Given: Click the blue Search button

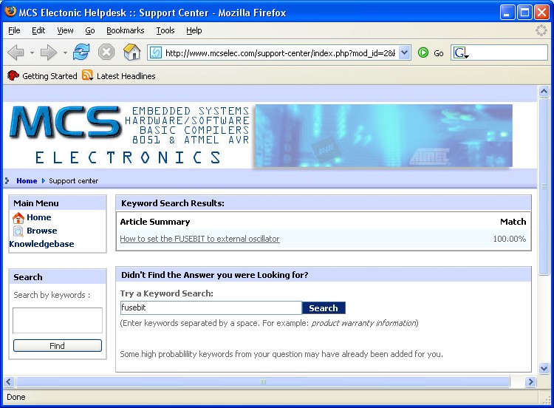Looking at the screenshot, I should click(x=324, y=308).
